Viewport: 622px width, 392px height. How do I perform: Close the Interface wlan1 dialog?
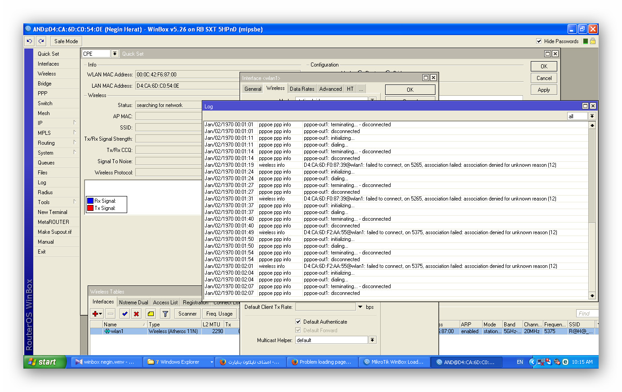click(x=433, y=78)
